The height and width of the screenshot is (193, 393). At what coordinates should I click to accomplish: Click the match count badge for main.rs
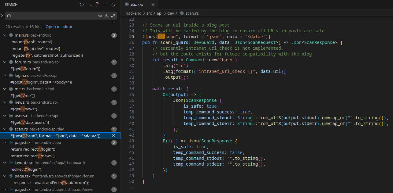coord(114,35)
